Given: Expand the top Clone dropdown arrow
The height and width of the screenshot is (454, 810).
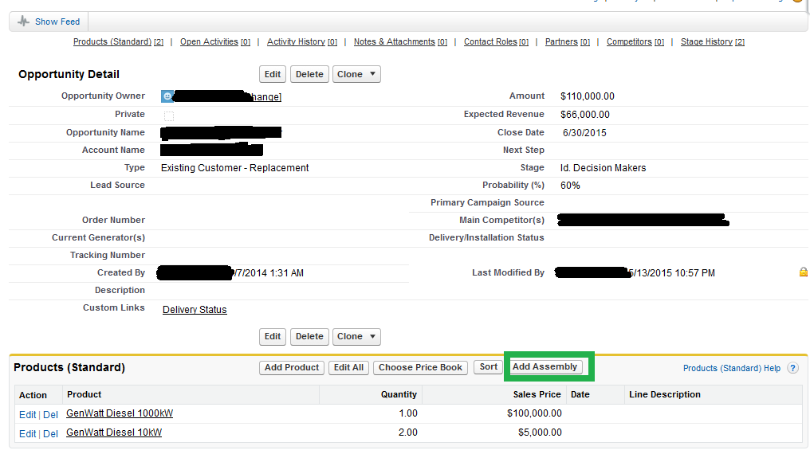Looking at the screenshot, I should (372, 74).
